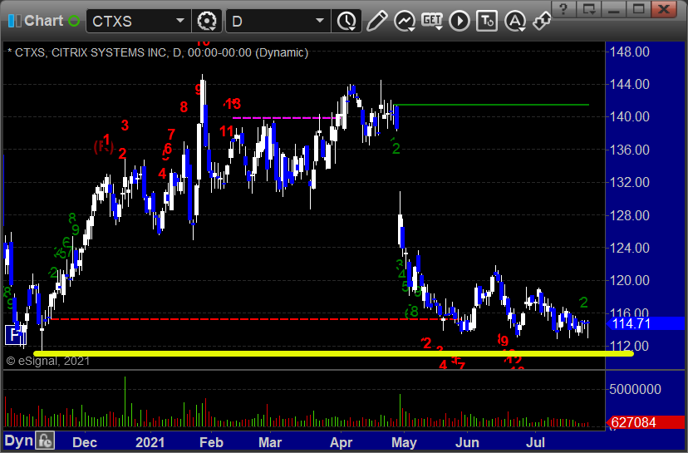Select the pencil drawing tool
The width and height of the screenshot is (688, 453).
tap(377, 21)
